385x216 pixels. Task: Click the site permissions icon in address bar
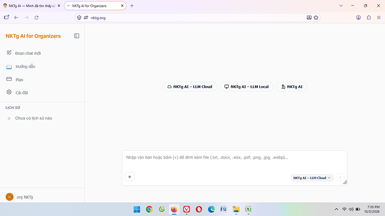(x=86, y=18)
